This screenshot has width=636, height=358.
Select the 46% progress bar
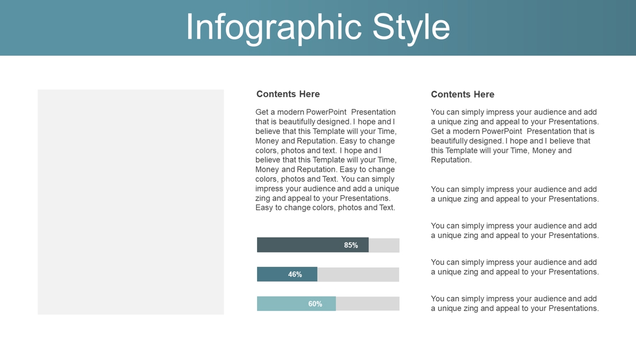pyautogui.click(x=287, y=274)
